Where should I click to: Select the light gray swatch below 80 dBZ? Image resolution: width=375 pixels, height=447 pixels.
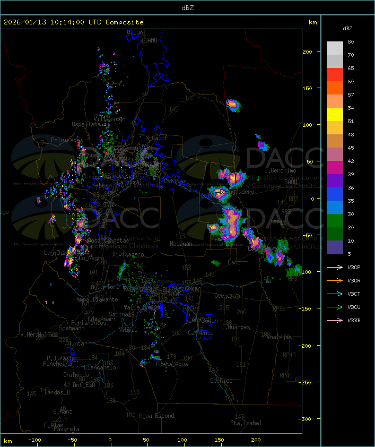(x=335, y=48)
